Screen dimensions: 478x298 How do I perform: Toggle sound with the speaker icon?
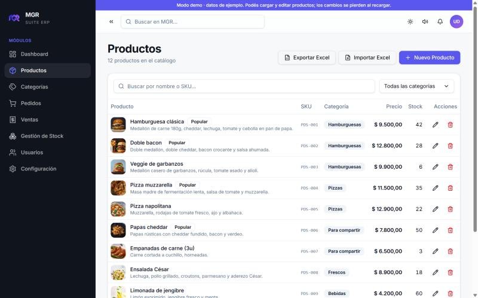click(425, 21)
